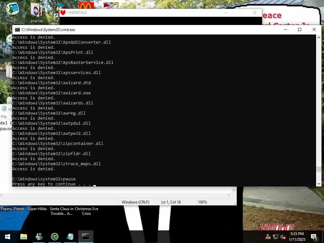Open the Papers, Please desktop shortcut

12,209
